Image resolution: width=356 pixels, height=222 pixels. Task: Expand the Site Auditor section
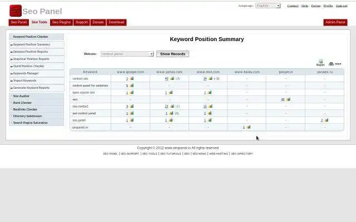36,96
